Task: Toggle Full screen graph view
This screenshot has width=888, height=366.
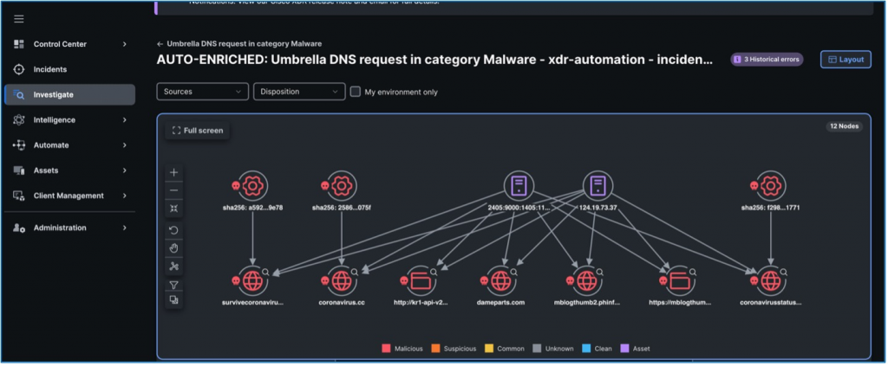Action: coord(198,131)
